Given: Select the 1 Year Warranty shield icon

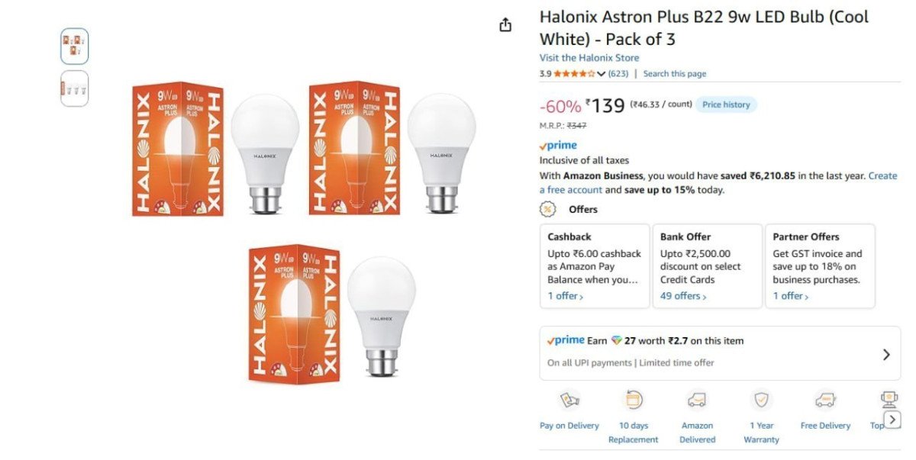Looking at the screenshot, I should [x=761, y=398].
